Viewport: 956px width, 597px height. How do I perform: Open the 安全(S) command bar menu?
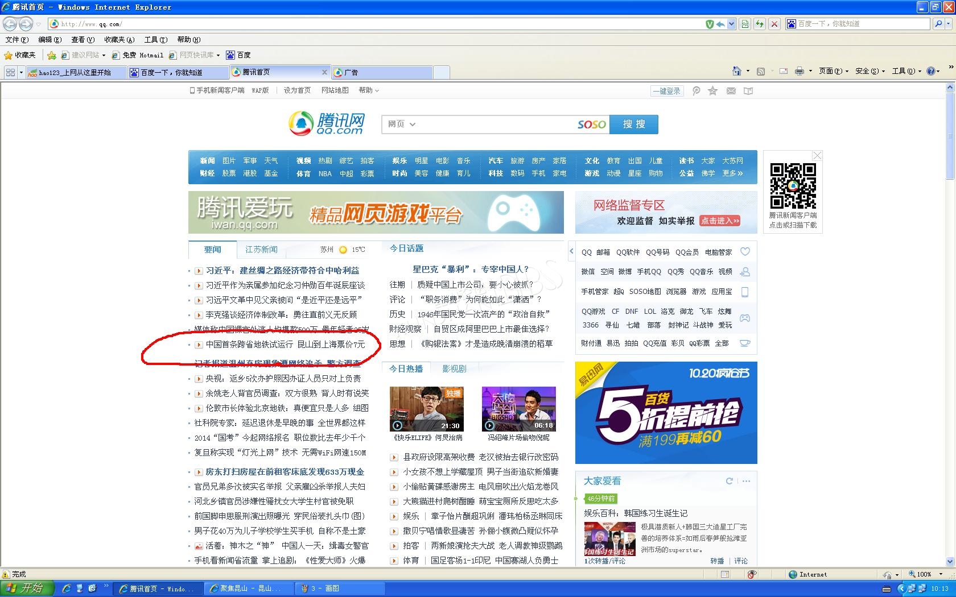(870, 71)
